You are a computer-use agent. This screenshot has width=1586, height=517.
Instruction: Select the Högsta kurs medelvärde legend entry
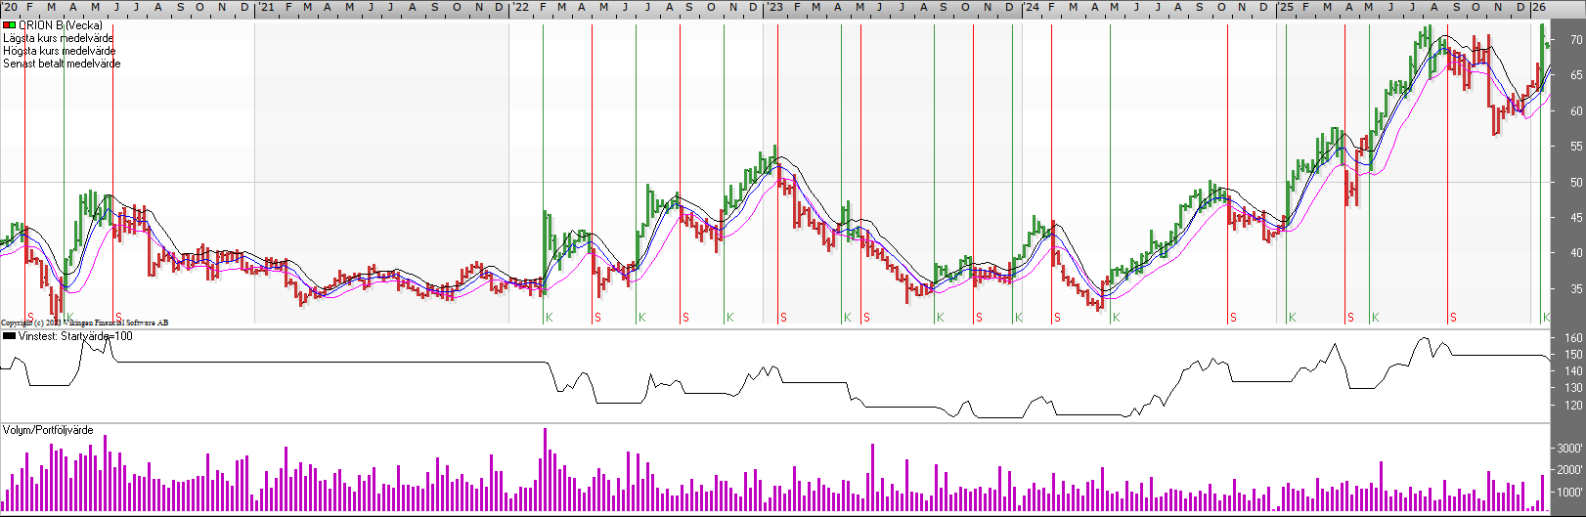[x=59, y=51]
